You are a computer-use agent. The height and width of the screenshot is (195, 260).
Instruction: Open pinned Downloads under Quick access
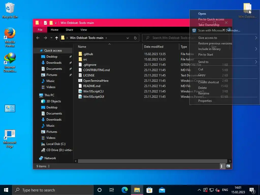coord(54,63)
